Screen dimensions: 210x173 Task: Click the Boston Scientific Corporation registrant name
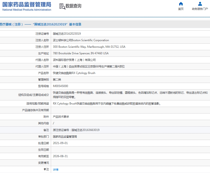(x=81, y=40)
